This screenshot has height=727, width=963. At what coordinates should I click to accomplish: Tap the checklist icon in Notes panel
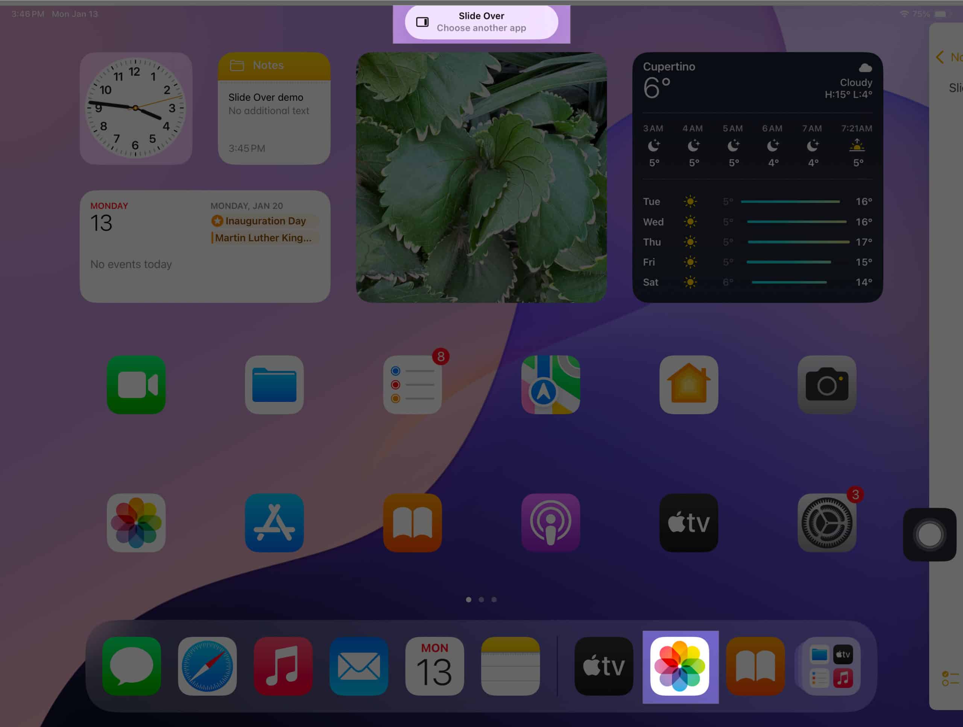(x=950, y=678)
